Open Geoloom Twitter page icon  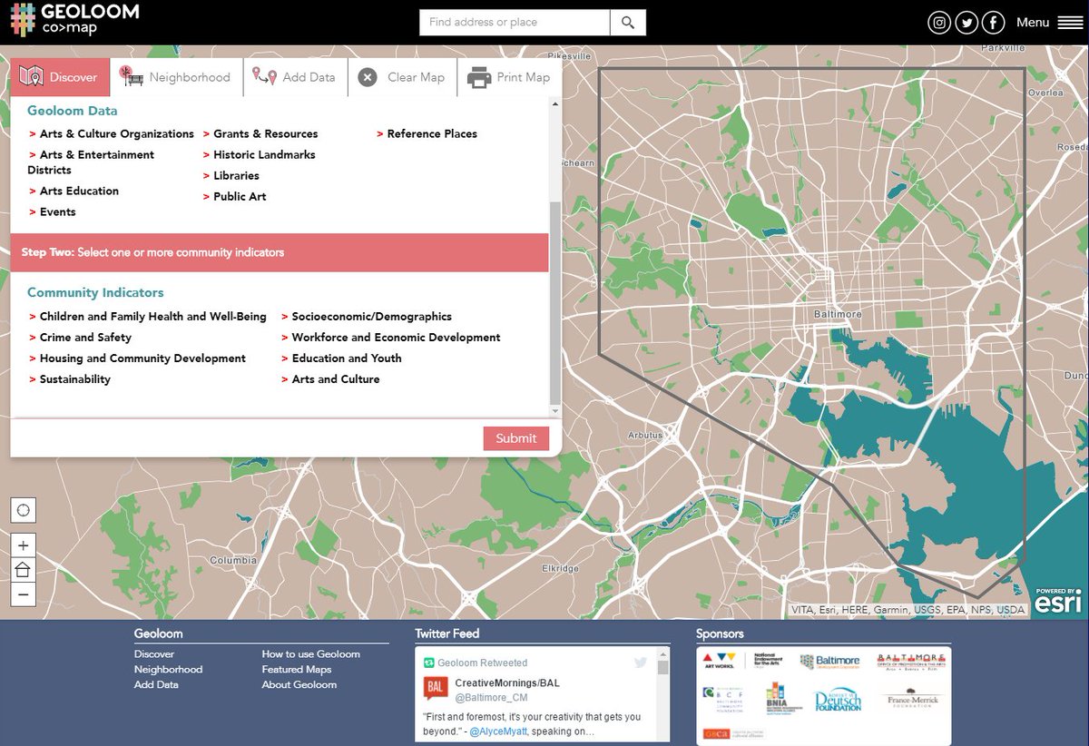967,23
